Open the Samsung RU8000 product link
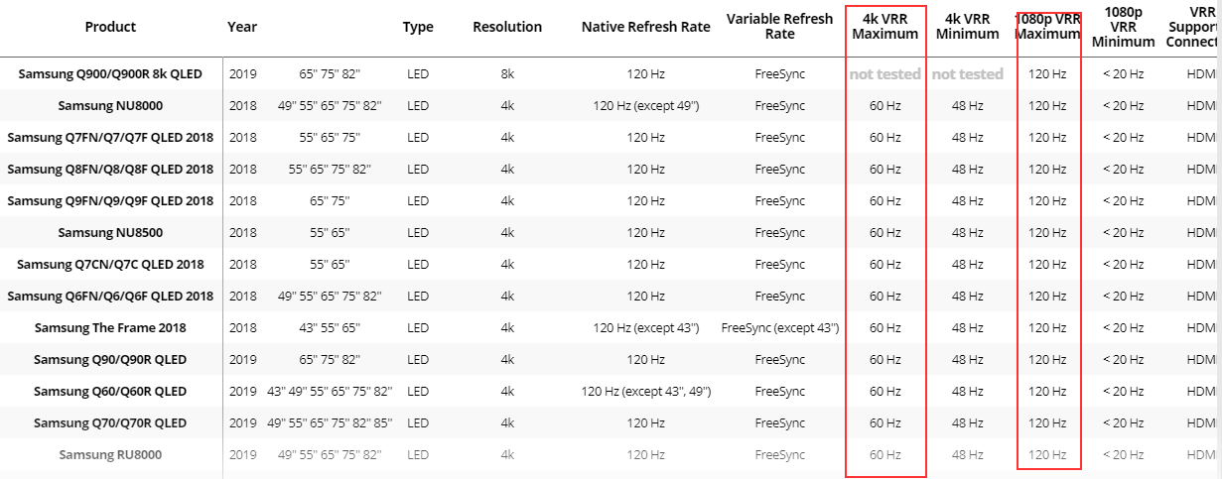Viewport: 1222px width, 479px height. 110,454
